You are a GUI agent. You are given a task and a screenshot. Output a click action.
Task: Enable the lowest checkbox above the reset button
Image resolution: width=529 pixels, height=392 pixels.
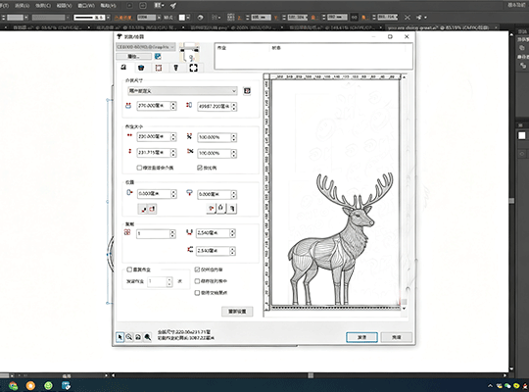click(197, 292)
